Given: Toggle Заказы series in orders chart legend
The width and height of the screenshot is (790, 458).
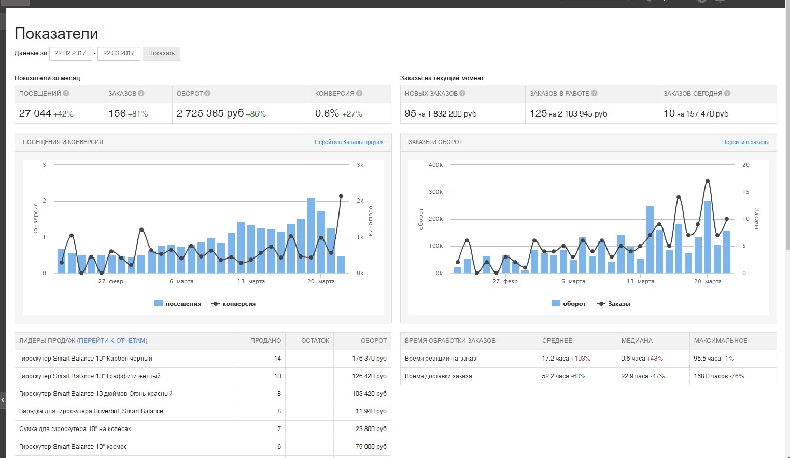Looking at the screenshot, I should (614, 304).
